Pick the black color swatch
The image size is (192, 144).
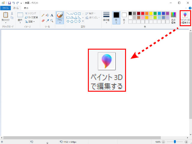(130, 13)
